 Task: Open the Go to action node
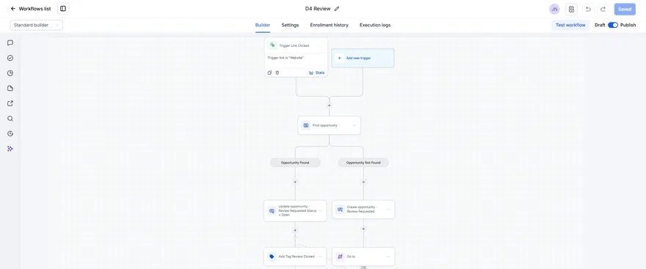click(363, 257)
